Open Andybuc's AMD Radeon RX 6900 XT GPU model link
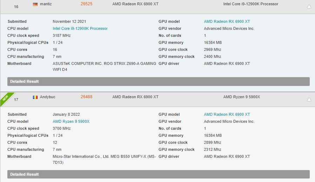The width and height of the screenshot is (315, 182). (227, 115)
